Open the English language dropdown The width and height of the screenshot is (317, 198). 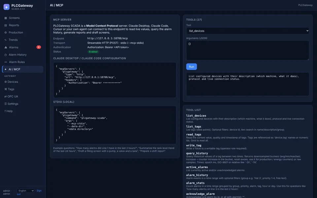pos(25,190)
